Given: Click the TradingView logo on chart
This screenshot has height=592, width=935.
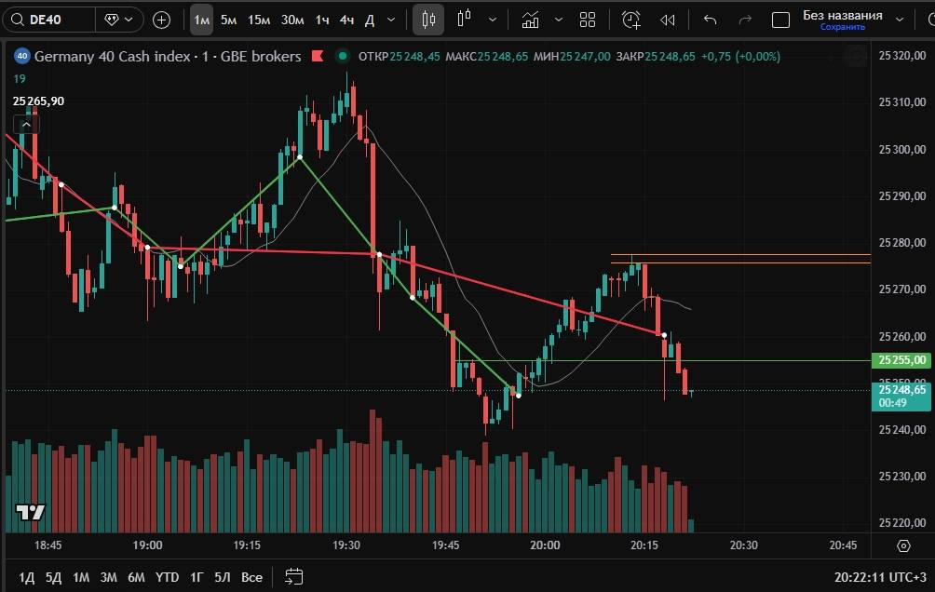Looking at the screenshot, I should pyautogui.click(x=31, y=512).
